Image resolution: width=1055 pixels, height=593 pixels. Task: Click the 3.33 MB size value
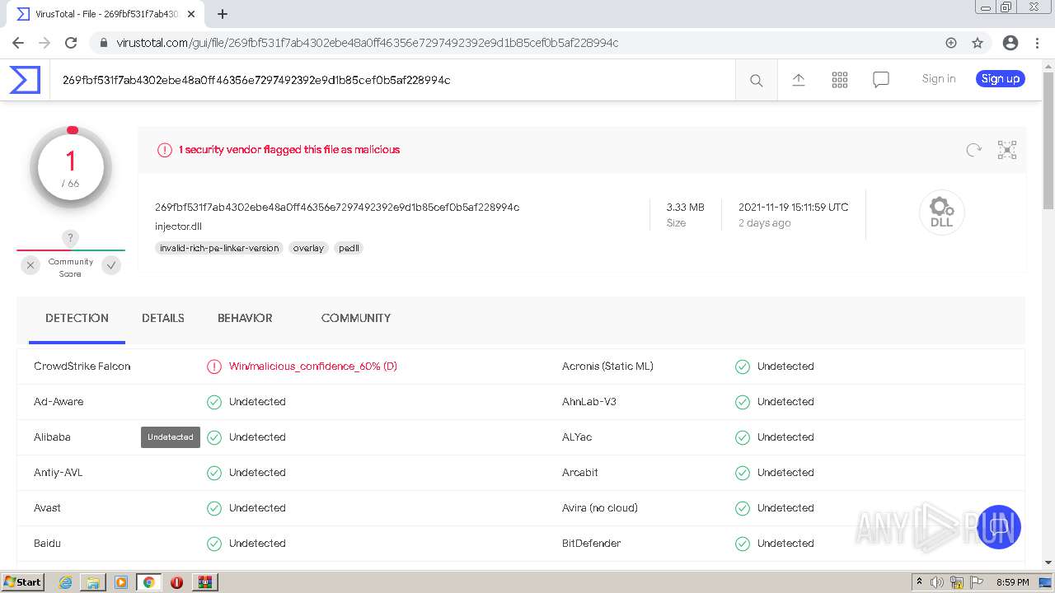[686, 208]
